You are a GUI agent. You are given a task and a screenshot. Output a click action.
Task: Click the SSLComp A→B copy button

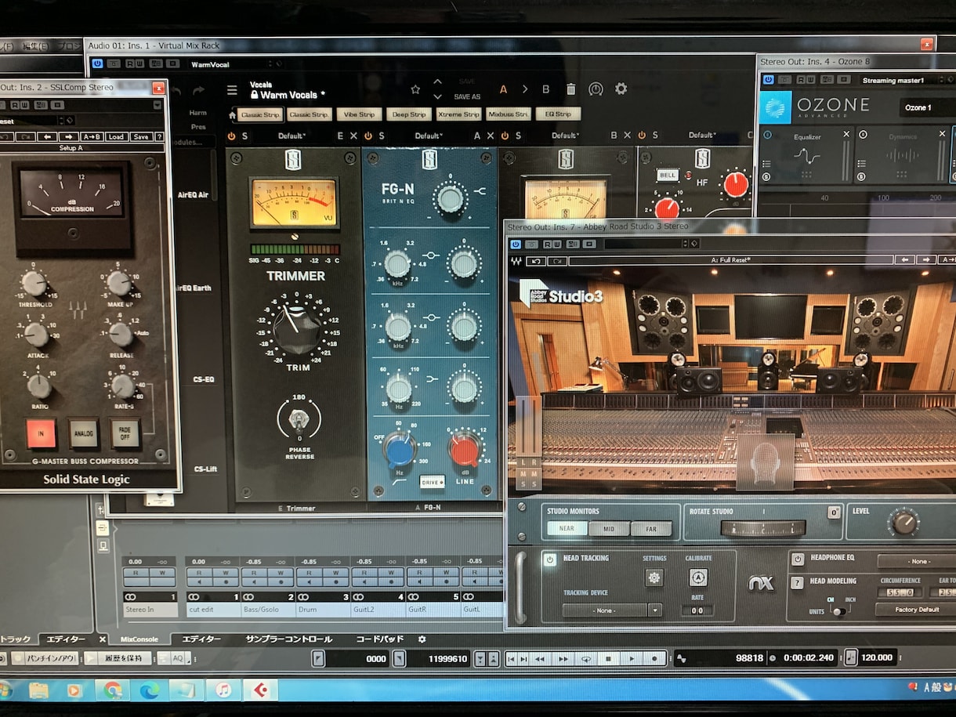[x=92, y=136]
